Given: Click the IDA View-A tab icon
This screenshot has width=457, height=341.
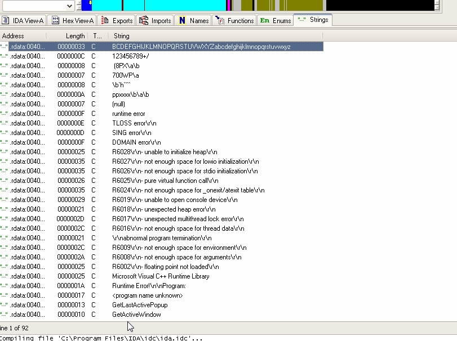Looking at the screenshot, I should pos(6,21).
